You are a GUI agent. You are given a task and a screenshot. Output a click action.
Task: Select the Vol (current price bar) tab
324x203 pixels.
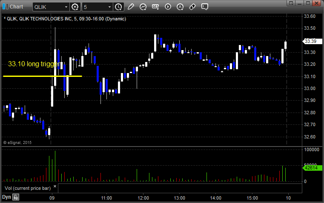(x=26, y=187)
